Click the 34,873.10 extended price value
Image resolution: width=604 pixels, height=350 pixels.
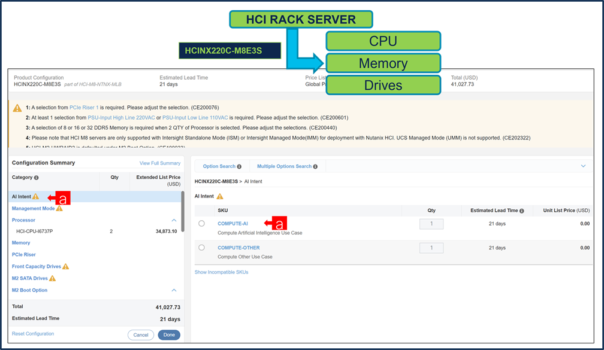[167, 232]
